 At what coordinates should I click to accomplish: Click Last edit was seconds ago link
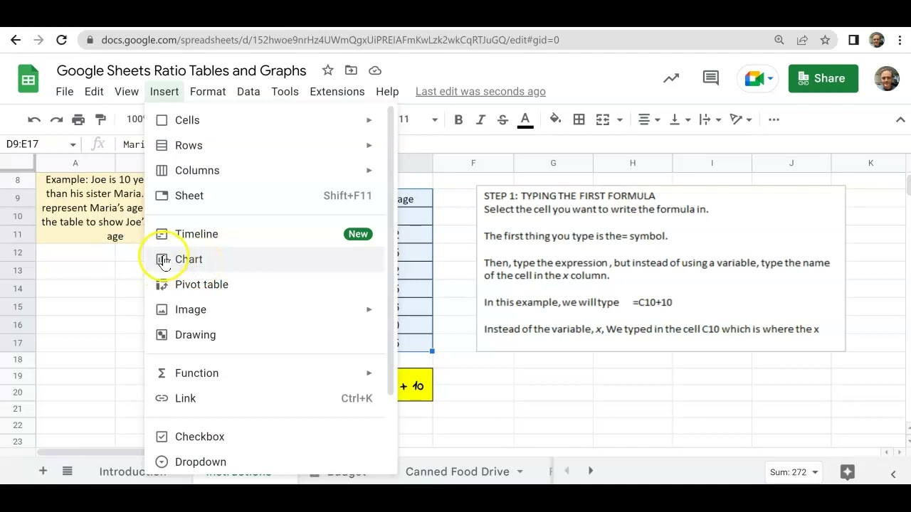pyautogui.click(x=480, y=91)
